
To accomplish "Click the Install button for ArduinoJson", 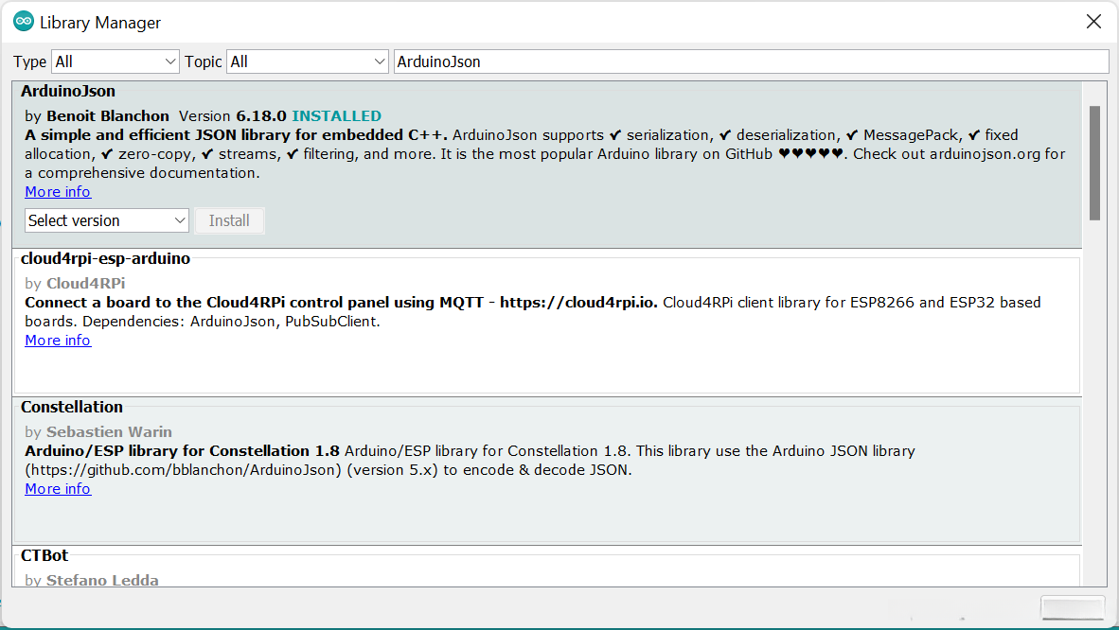I will coord(229,220).
